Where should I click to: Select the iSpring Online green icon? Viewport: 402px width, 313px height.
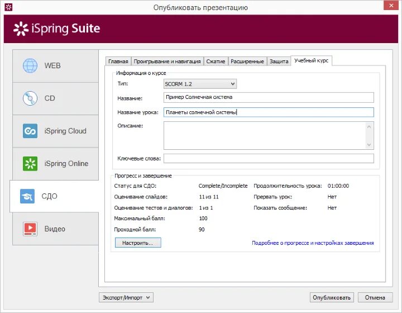pos(30,163)
